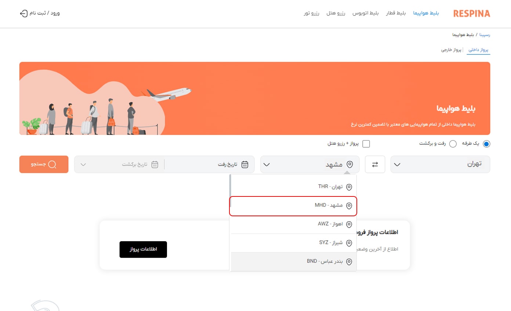Click the swap origin and destination icon
The width and height of the screenshot is (511, 311).
[375, 164]
